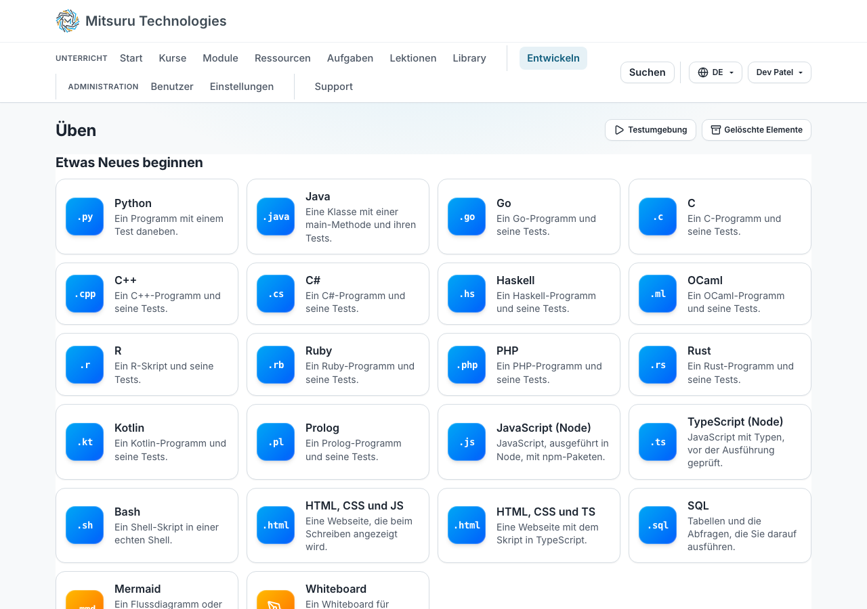
Task: Switch to the Entwickeln tab
Action: click(x=553, y=58)
